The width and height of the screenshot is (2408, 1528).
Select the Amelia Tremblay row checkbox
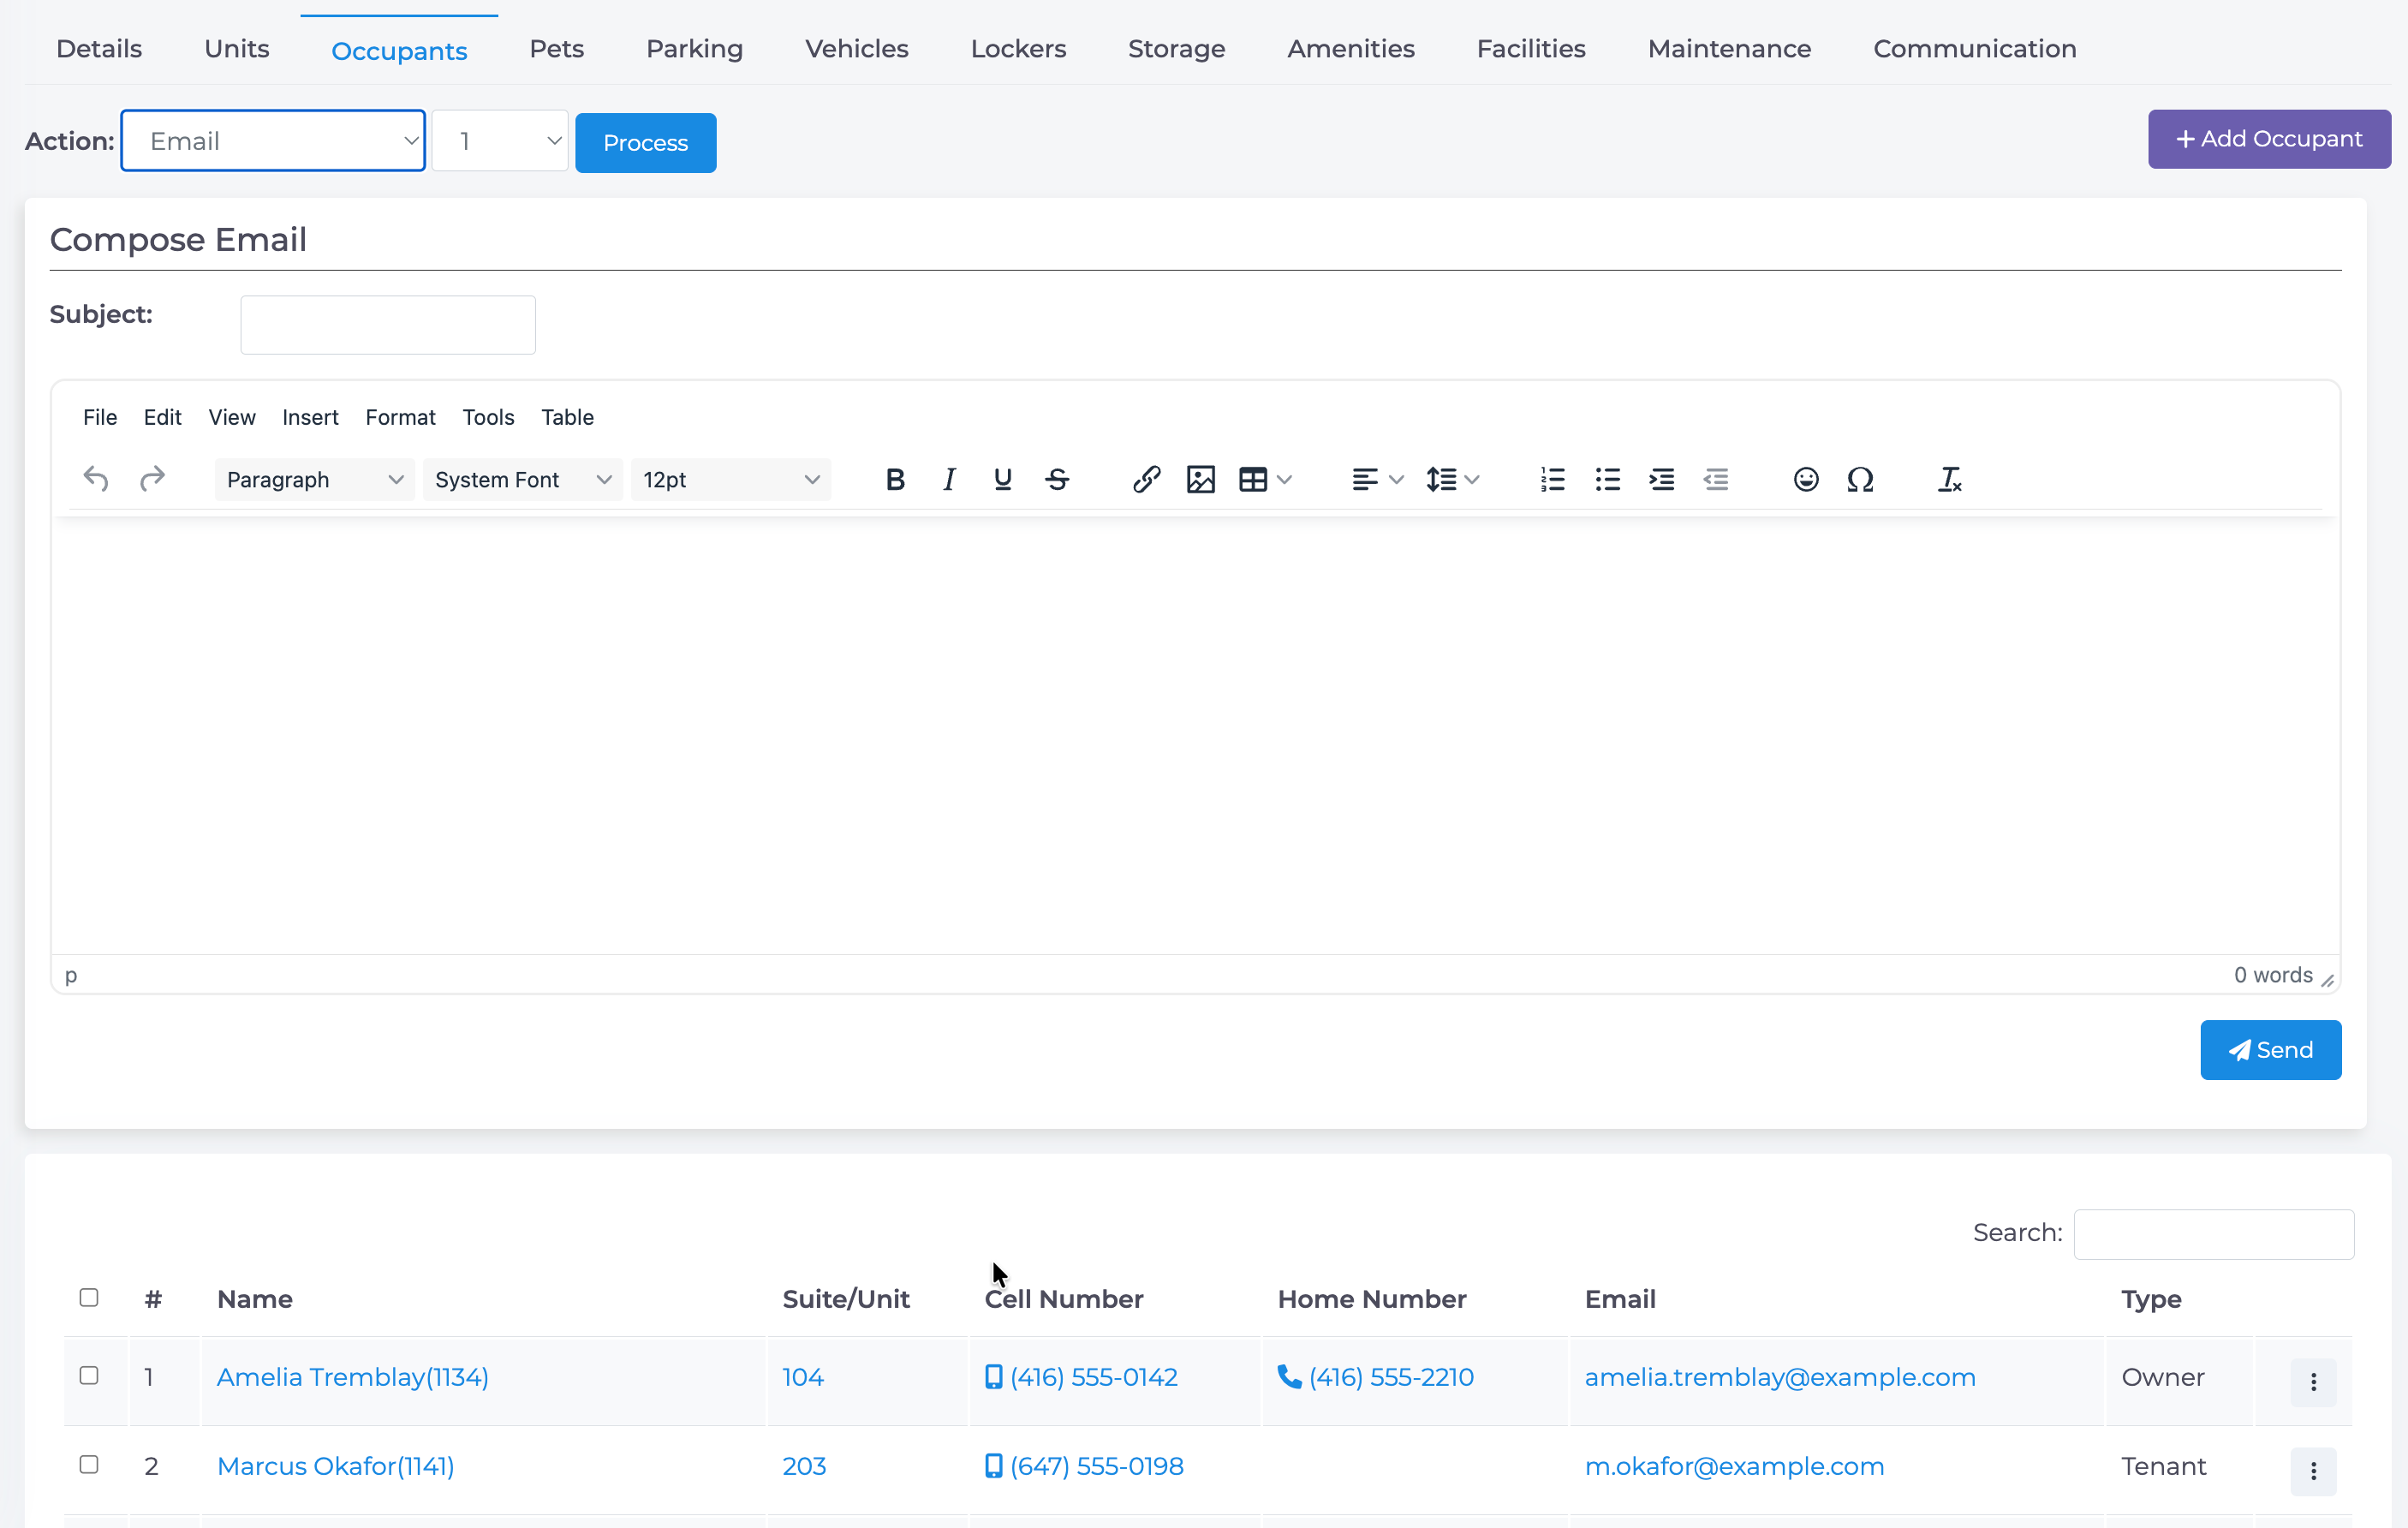click(x=89, y=1375)
